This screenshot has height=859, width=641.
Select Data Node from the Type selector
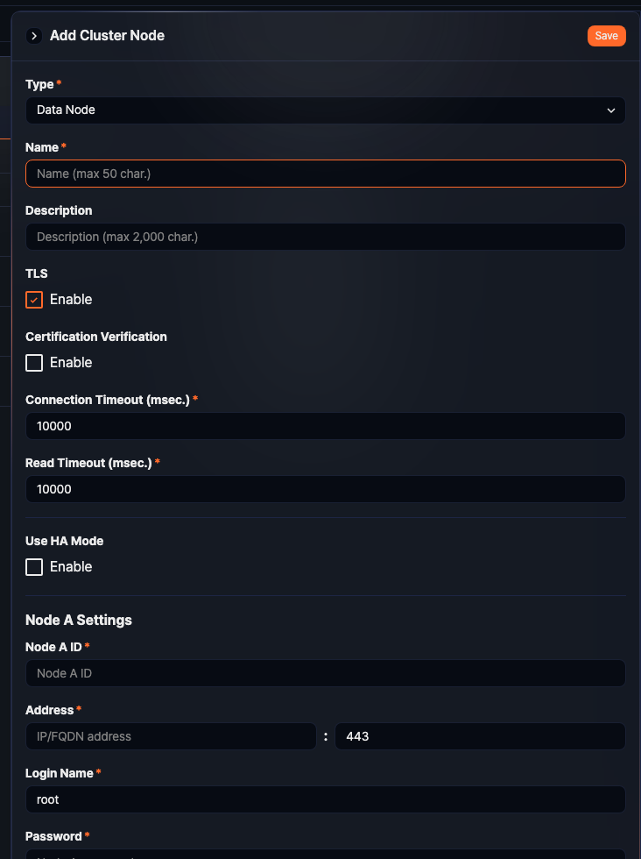(325, 110)
